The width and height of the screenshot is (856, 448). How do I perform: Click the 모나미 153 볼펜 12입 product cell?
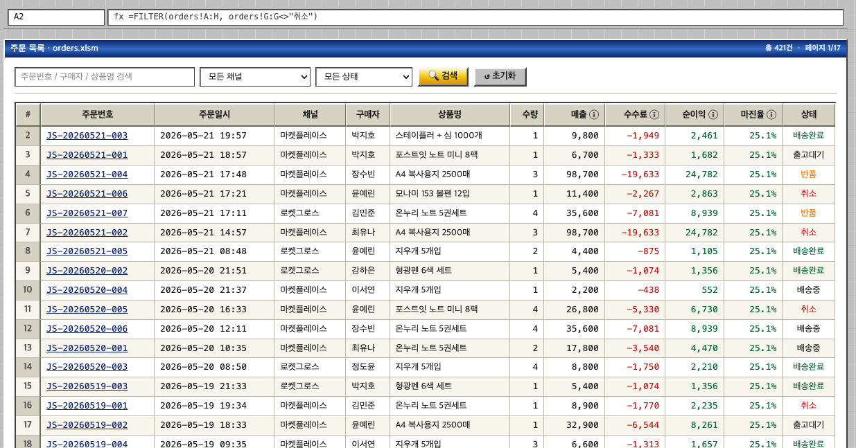coord(449,194)
